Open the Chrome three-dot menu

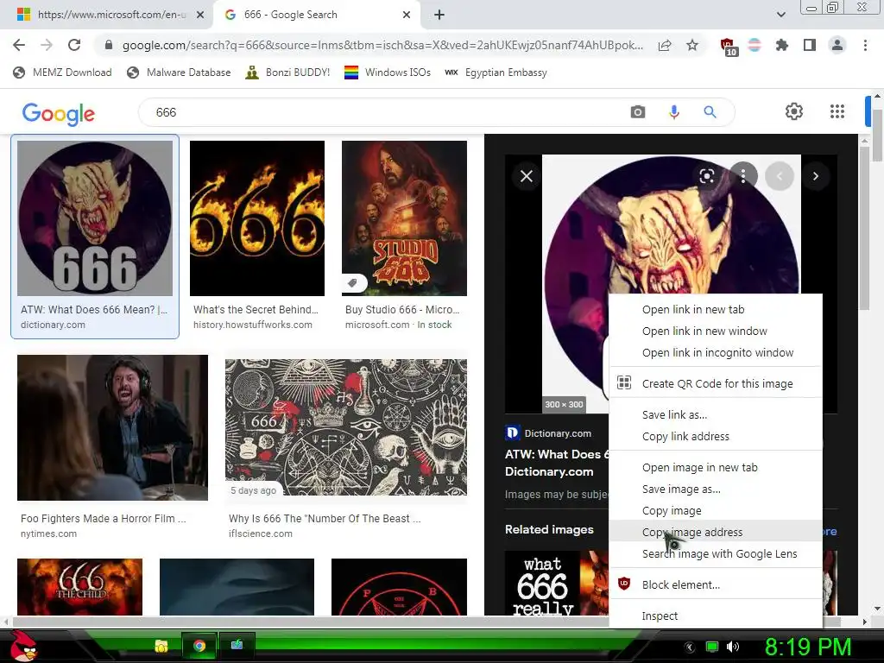[x=865, y=45]
